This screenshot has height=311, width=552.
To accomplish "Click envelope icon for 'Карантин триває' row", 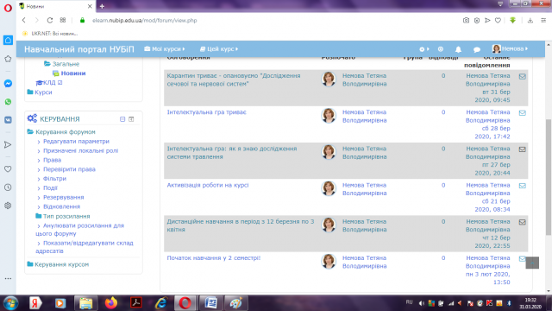I will tap(523, 77).
